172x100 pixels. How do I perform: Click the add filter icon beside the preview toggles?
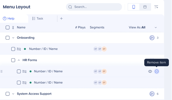pyautogui.click(x=156, y=7)
